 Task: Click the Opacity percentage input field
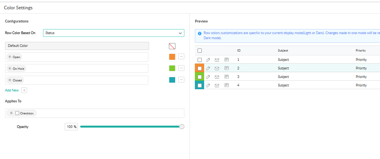click(71, 127)
